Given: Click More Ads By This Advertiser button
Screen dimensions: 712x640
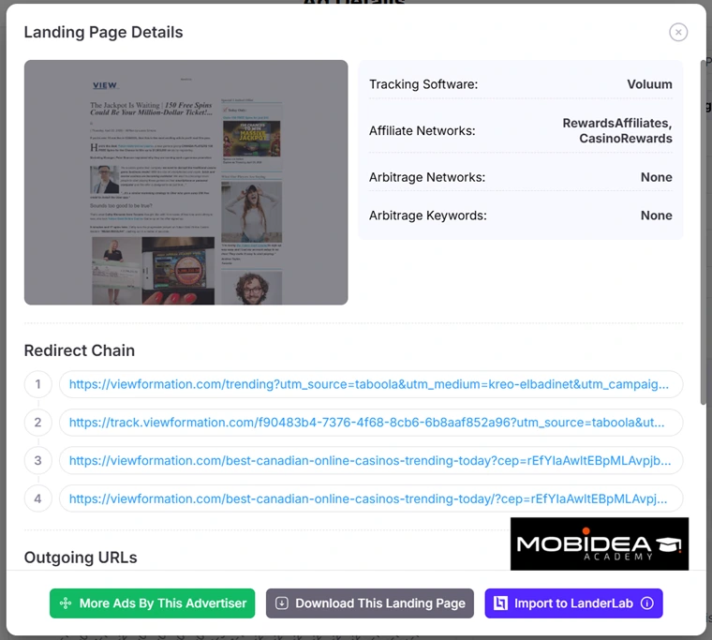Looking at the screenshot, I should click(x=152, y=603).
